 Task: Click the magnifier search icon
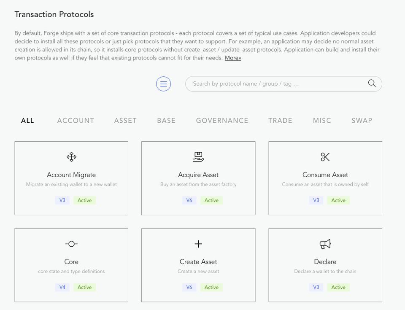click(372, 84)
